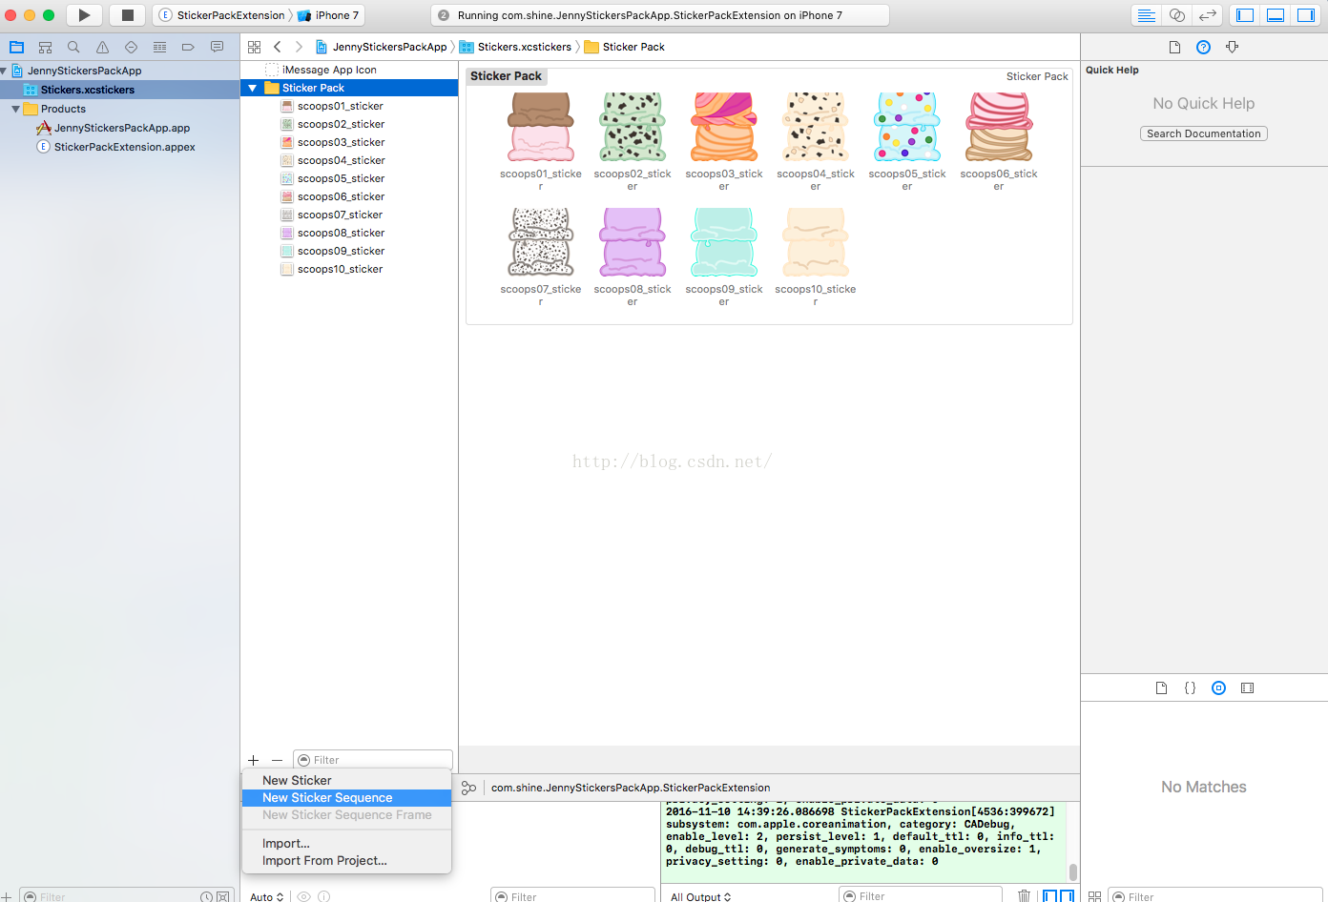Choose New Sticker Sequence from menu

tap(327, 798)
